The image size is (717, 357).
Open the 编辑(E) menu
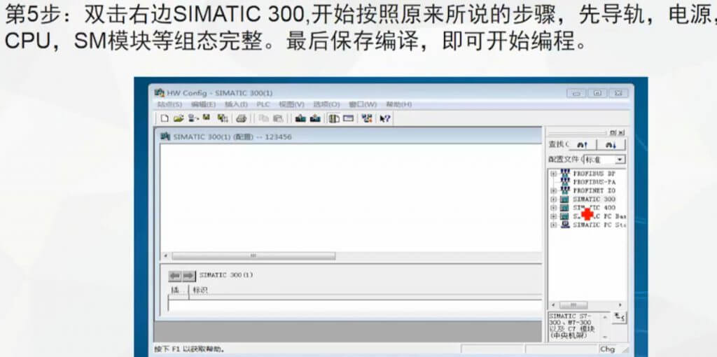(204, 105)
